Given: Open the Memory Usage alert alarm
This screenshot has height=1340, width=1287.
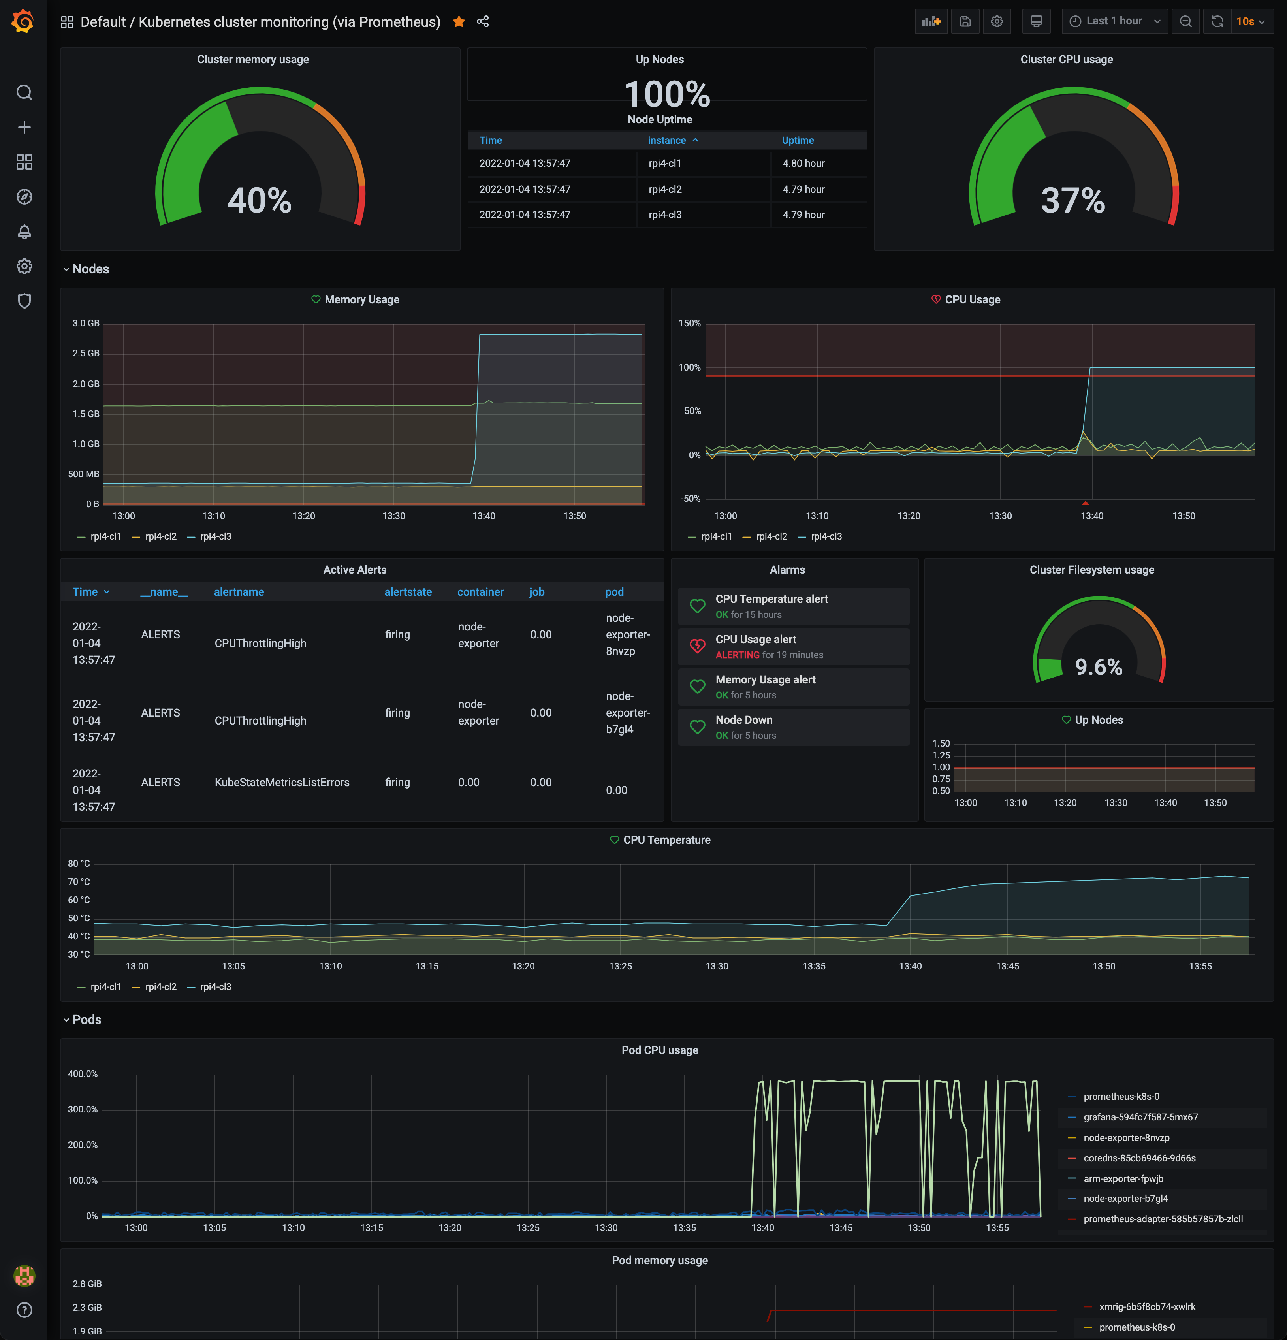Looking at the screenshot, I should pyautogui.click(x=794, y=687).
